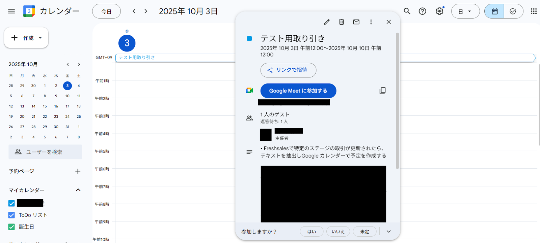Toggle the 誕生日 calendar checkbox

point(11,227)
